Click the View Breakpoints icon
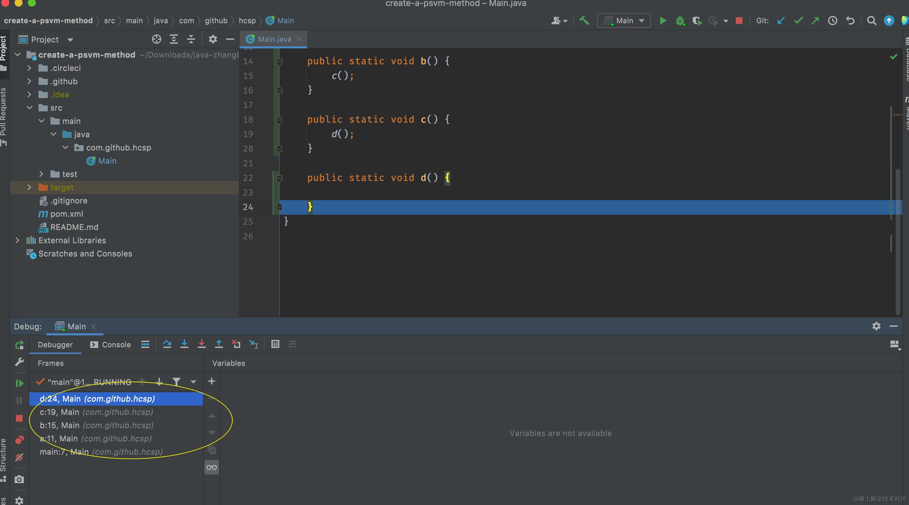Screen dimensions: 909x505 [x=20, y=440]
